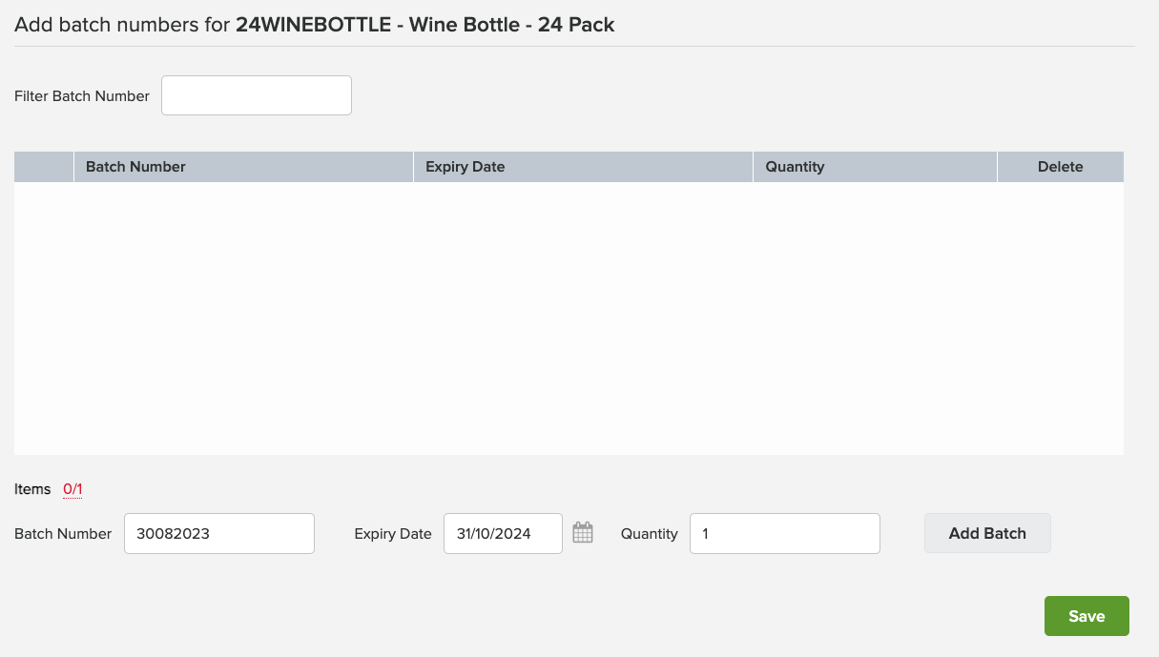The width and height of the screenshot is (1159, 657).
Task: Click the Quantity label beside its field
Action: (649, 533)
